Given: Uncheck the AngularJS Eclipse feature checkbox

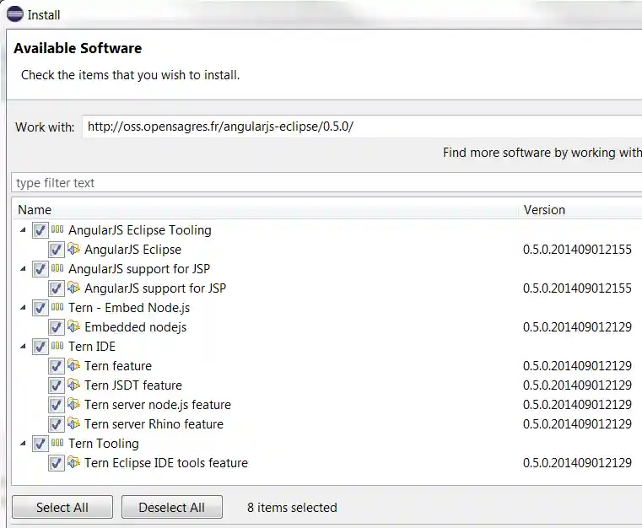Looking at the screenshot, I should tap(56, 250).
